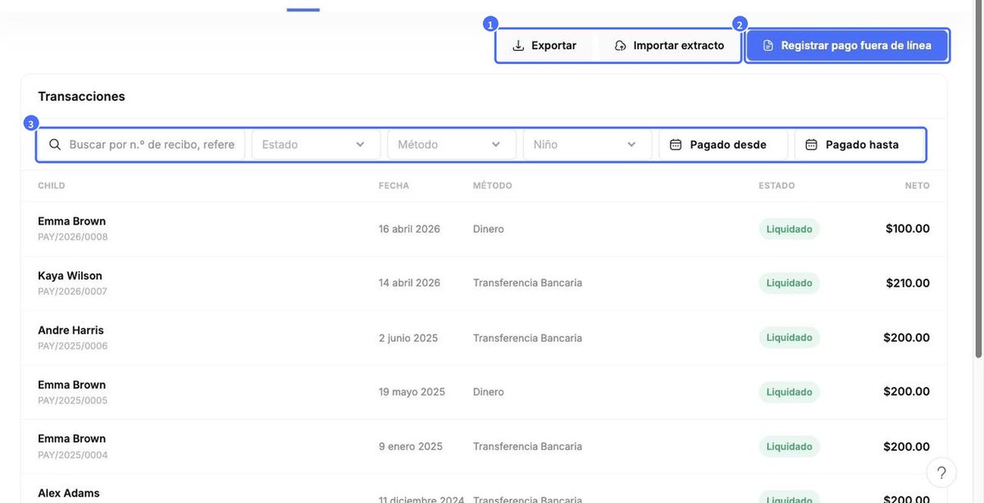Click the $100.00 net amount
The width and height of the screenshot is (984, 503).
908,229
